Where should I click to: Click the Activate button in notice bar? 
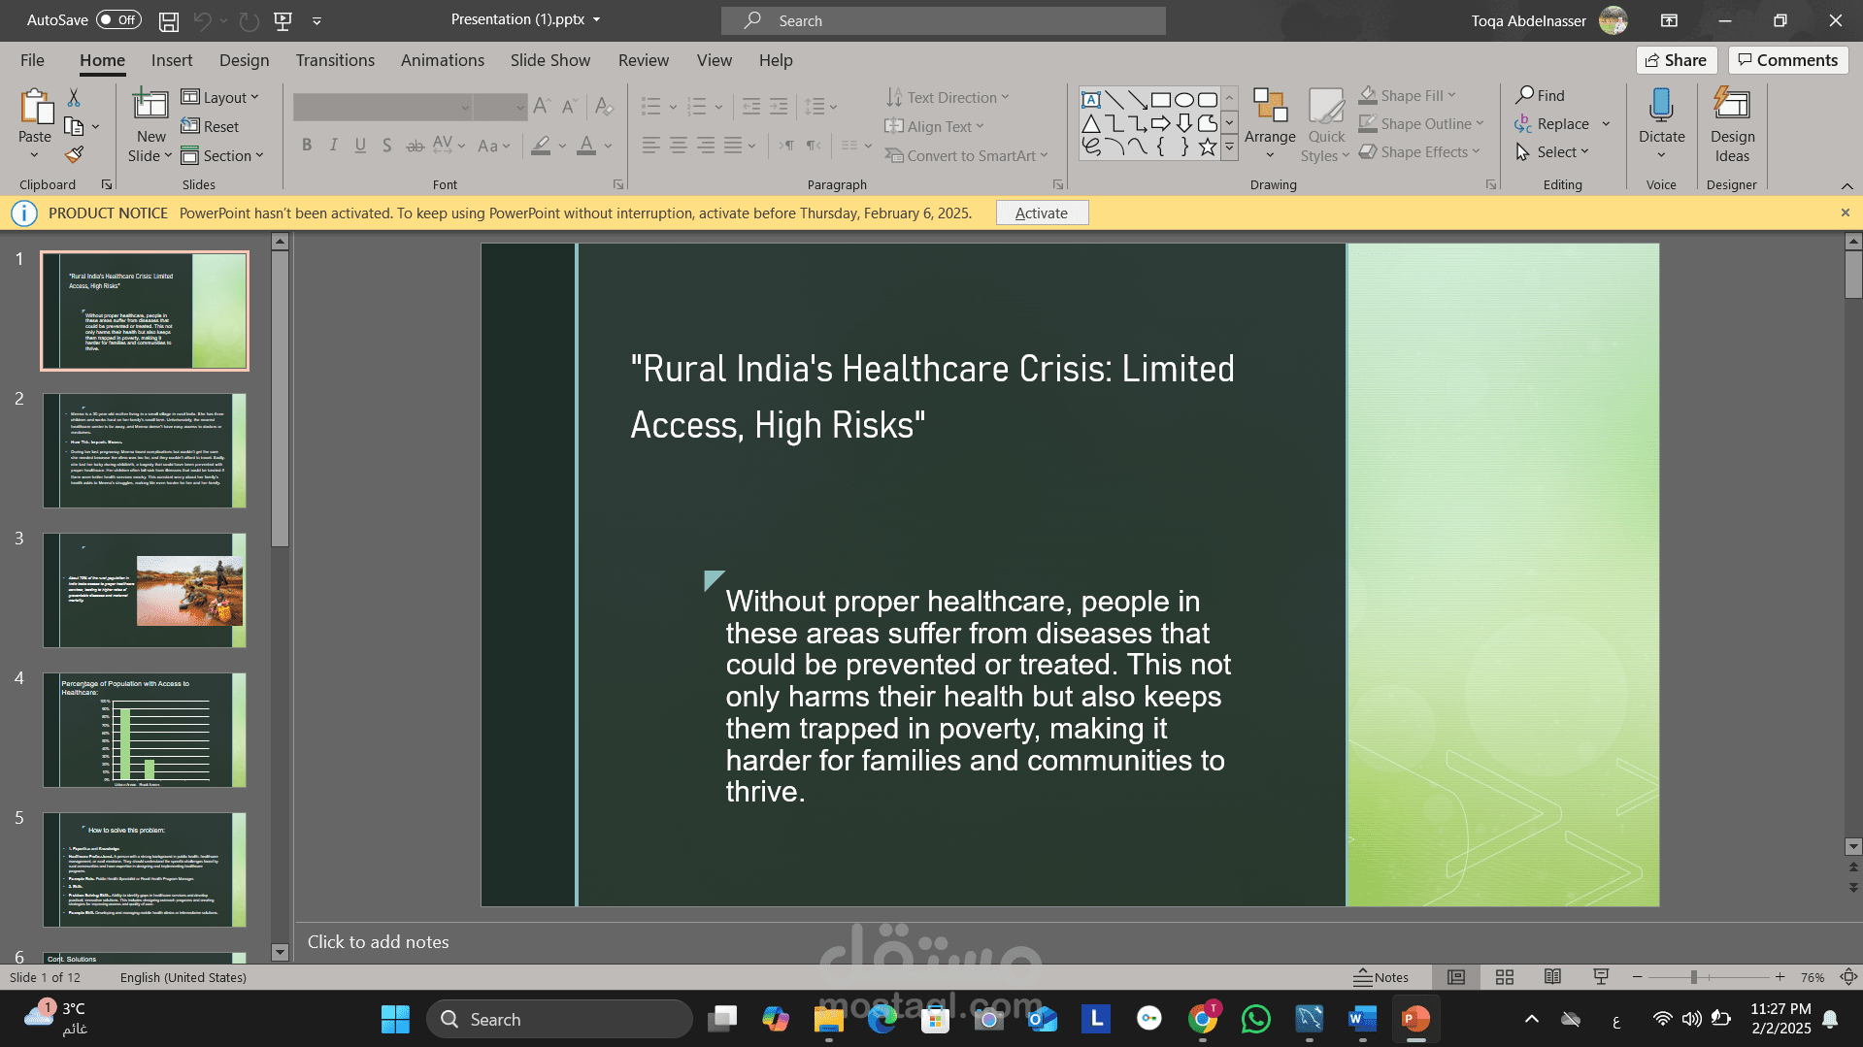tap(1042, 213)
